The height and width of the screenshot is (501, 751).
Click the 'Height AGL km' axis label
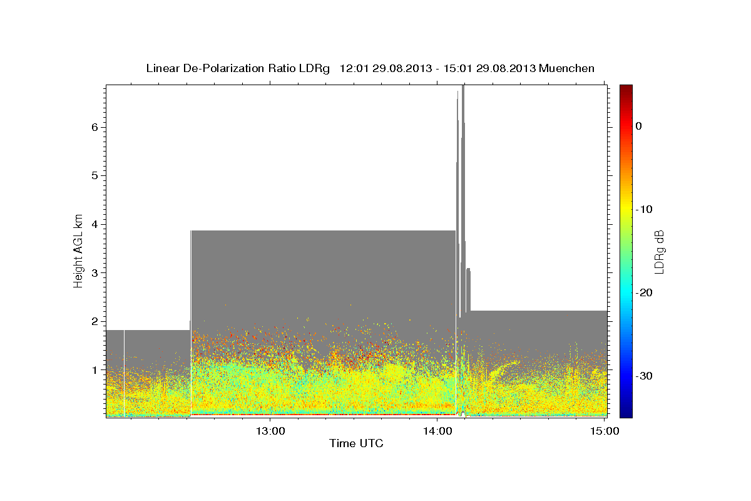(x=78, y=250)
